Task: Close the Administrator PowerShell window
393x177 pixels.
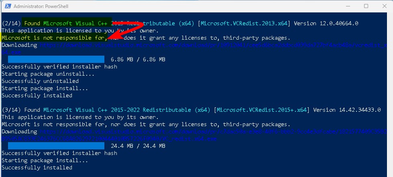Action: click(x=384, y=6)
